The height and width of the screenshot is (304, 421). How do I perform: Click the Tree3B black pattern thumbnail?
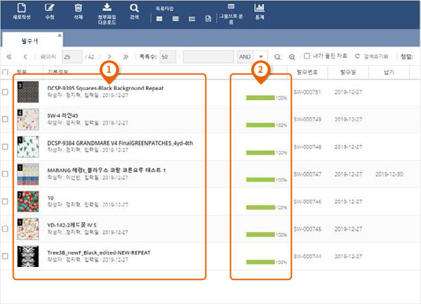point(28,257)
